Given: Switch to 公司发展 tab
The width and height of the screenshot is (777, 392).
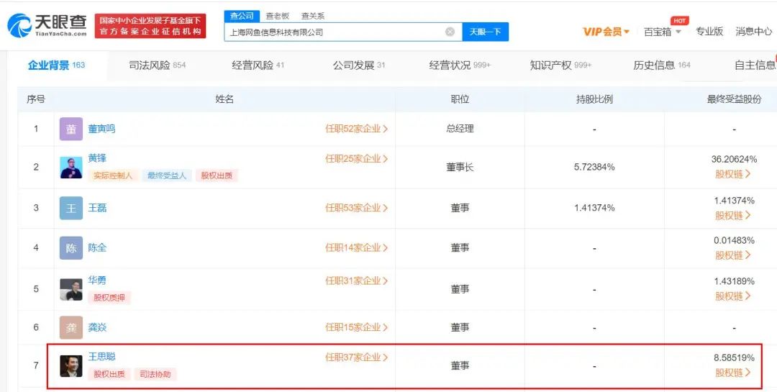Looking at the screenshot, I should pos(359,65).
